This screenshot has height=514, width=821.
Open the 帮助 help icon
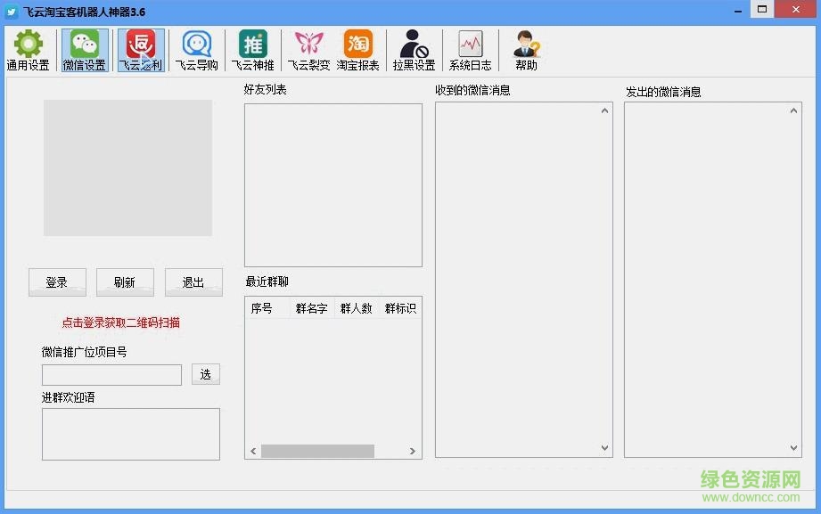pyautogui.click(x=525, y=49)
